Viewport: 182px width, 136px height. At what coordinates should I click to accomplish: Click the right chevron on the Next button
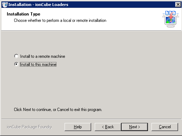(139, 127)
